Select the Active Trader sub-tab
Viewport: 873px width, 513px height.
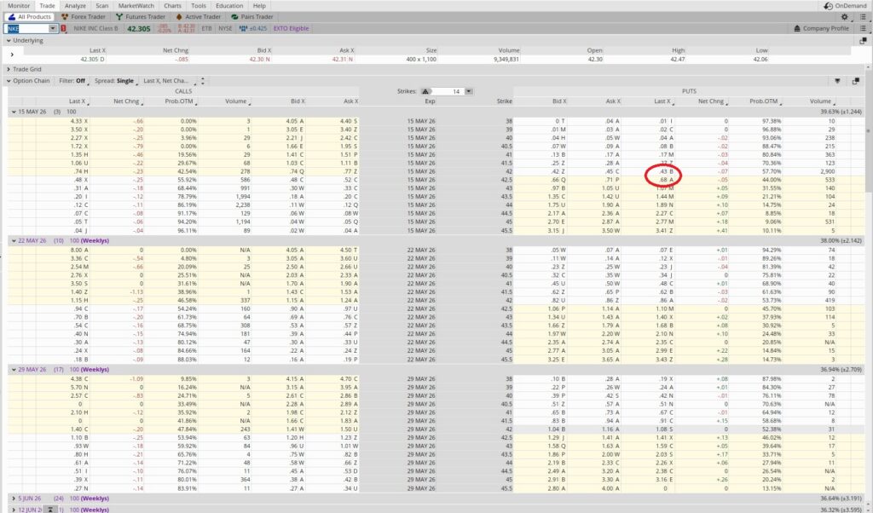click(198, 17)
